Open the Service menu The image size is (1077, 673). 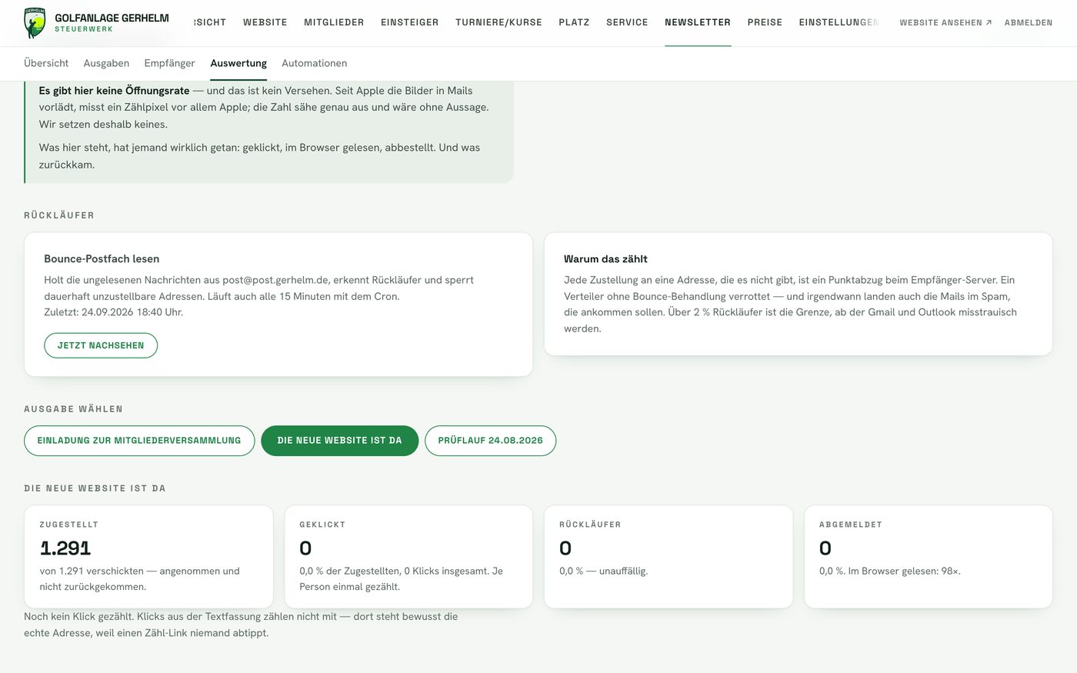point(627,22)
